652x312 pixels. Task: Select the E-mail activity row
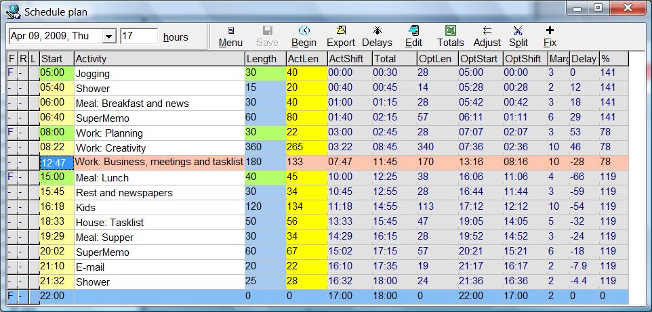tap(159, 267)
